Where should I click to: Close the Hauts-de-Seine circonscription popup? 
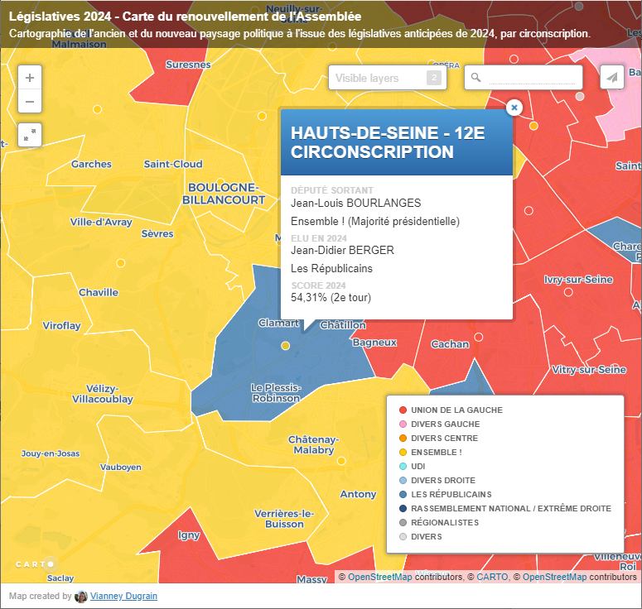tap(514, 108)
